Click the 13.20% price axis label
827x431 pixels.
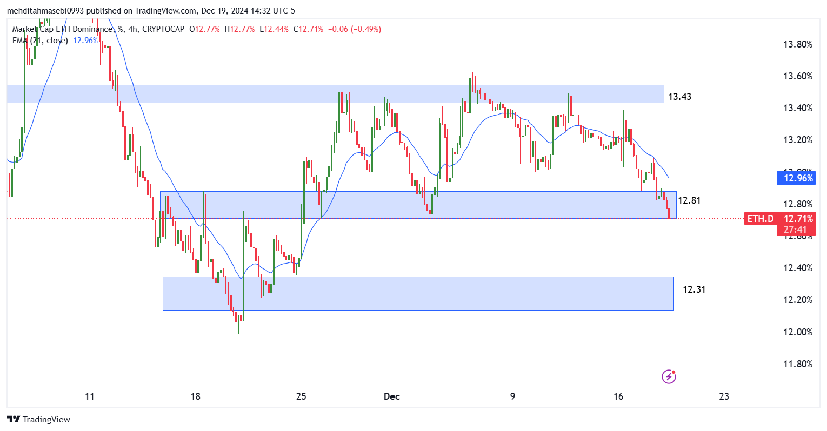pos(798,140)
